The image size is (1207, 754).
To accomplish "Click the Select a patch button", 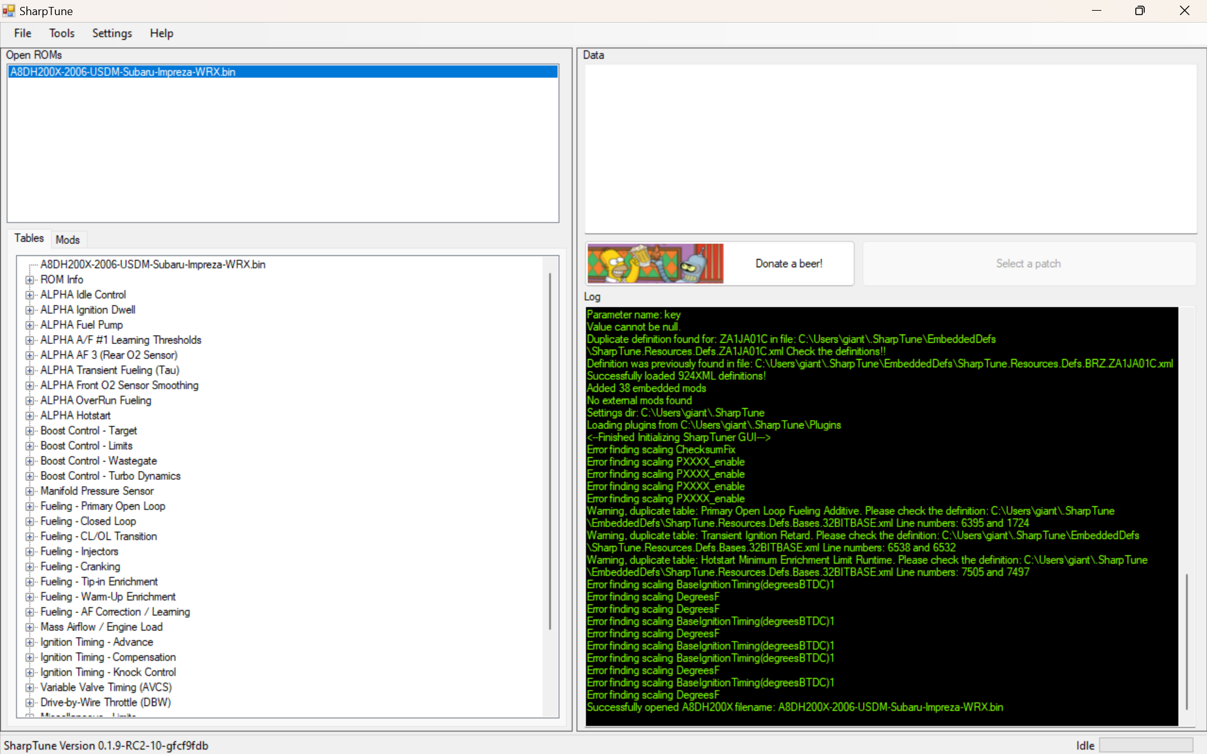I will (x=1028, y=263).
